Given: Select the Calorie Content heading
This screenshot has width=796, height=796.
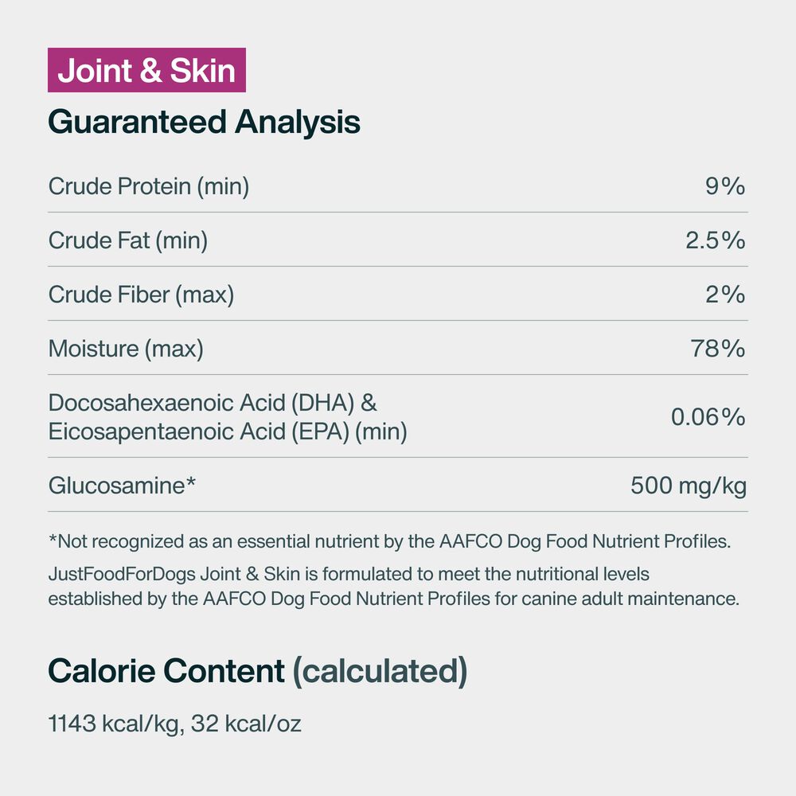Looking at the screenshot, I should coord(166,672).
